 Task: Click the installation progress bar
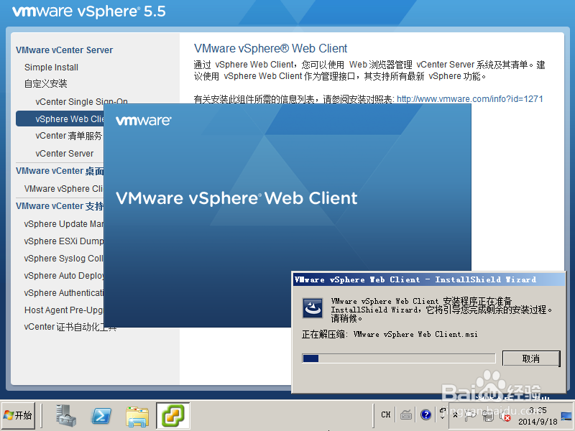tap(399, 358)
